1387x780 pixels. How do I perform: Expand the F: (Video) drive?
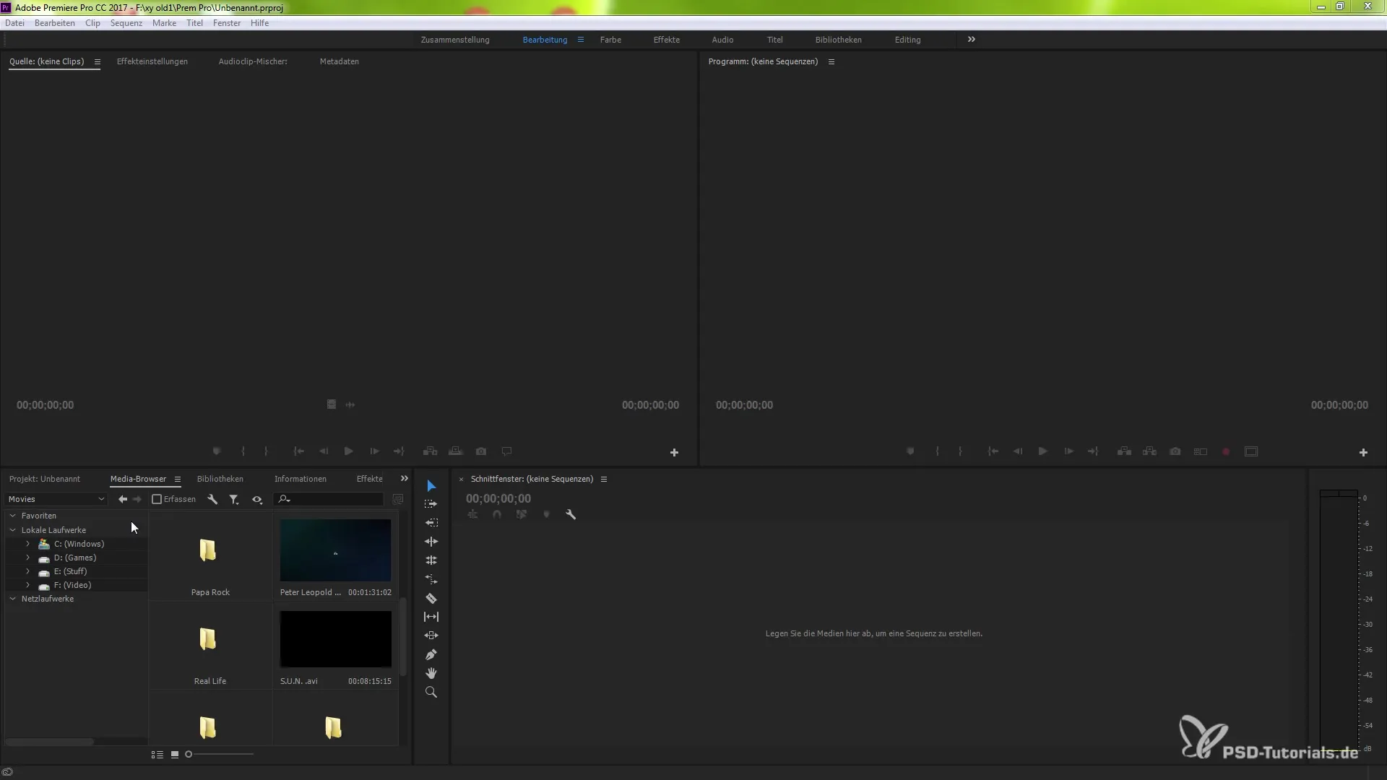point(27,585)
